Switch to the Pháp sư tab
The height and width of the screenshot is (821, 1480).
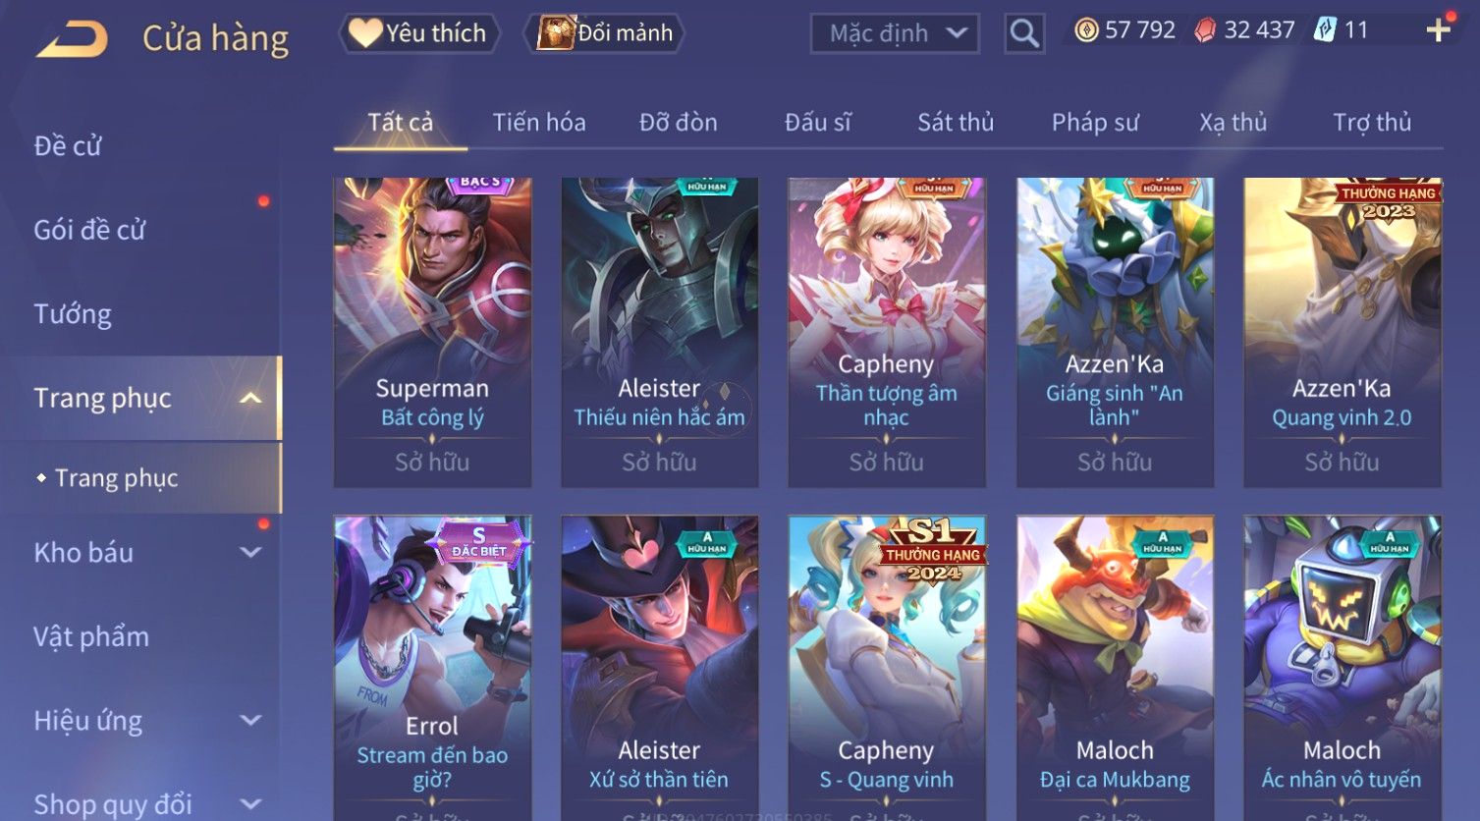pos(1095,123)
